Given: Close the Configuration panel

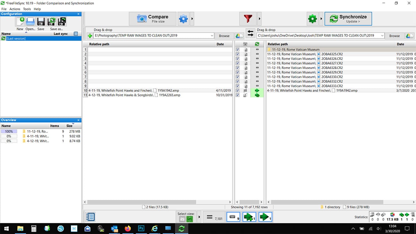Looking at the screenshot, I should pos(79,14).
